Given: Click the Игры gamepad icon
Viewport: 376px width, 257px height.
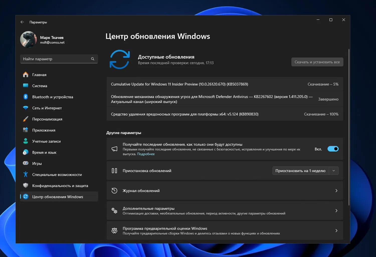Looking at the screenshot, I should [x=26, y=163].
